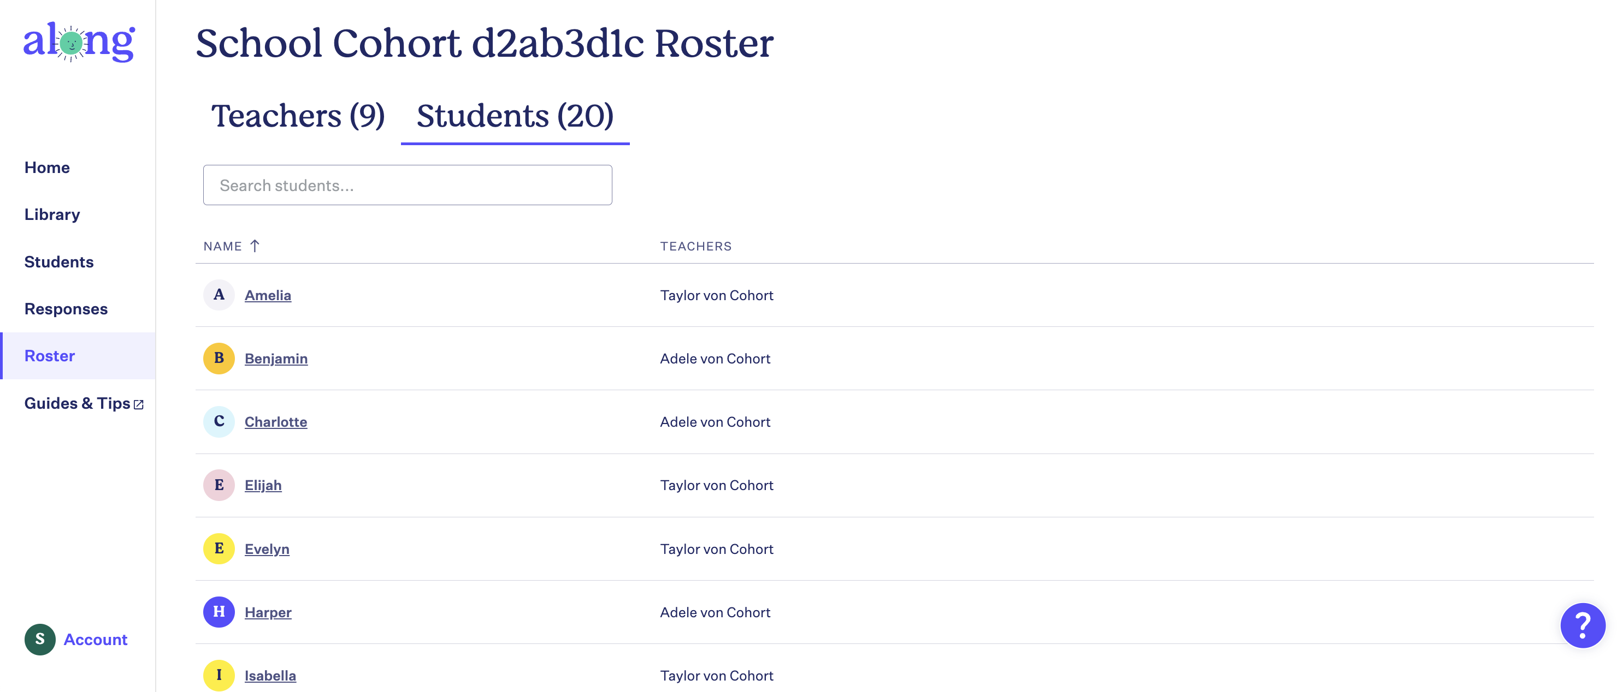Click Isabella's yellow I avatar

coord(219,675)
